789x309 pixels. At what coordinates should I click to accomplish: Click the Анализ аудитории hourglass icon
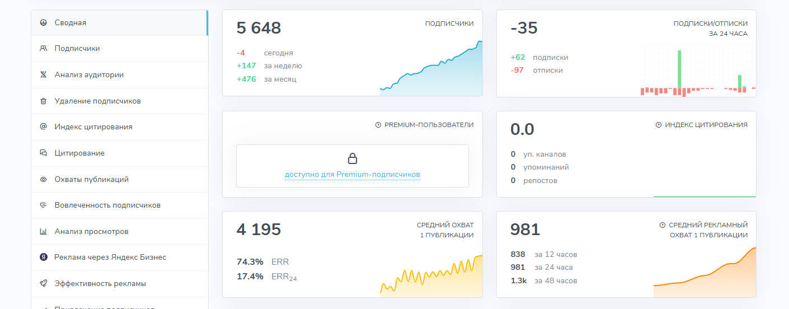pos(43,74)
